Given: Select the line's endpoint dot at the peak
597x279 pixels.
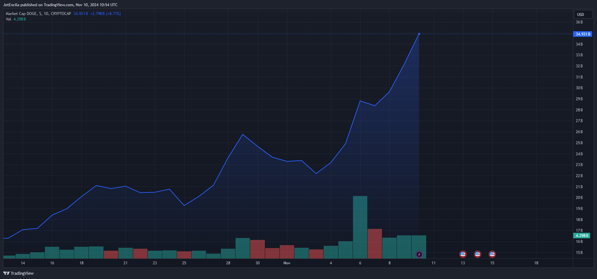Looking at the screenshot, I should tap(419, 34).
